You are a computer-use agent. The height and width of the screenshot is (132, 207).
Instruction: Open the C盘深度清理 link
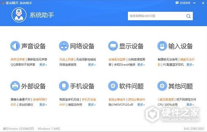point(166,100)
